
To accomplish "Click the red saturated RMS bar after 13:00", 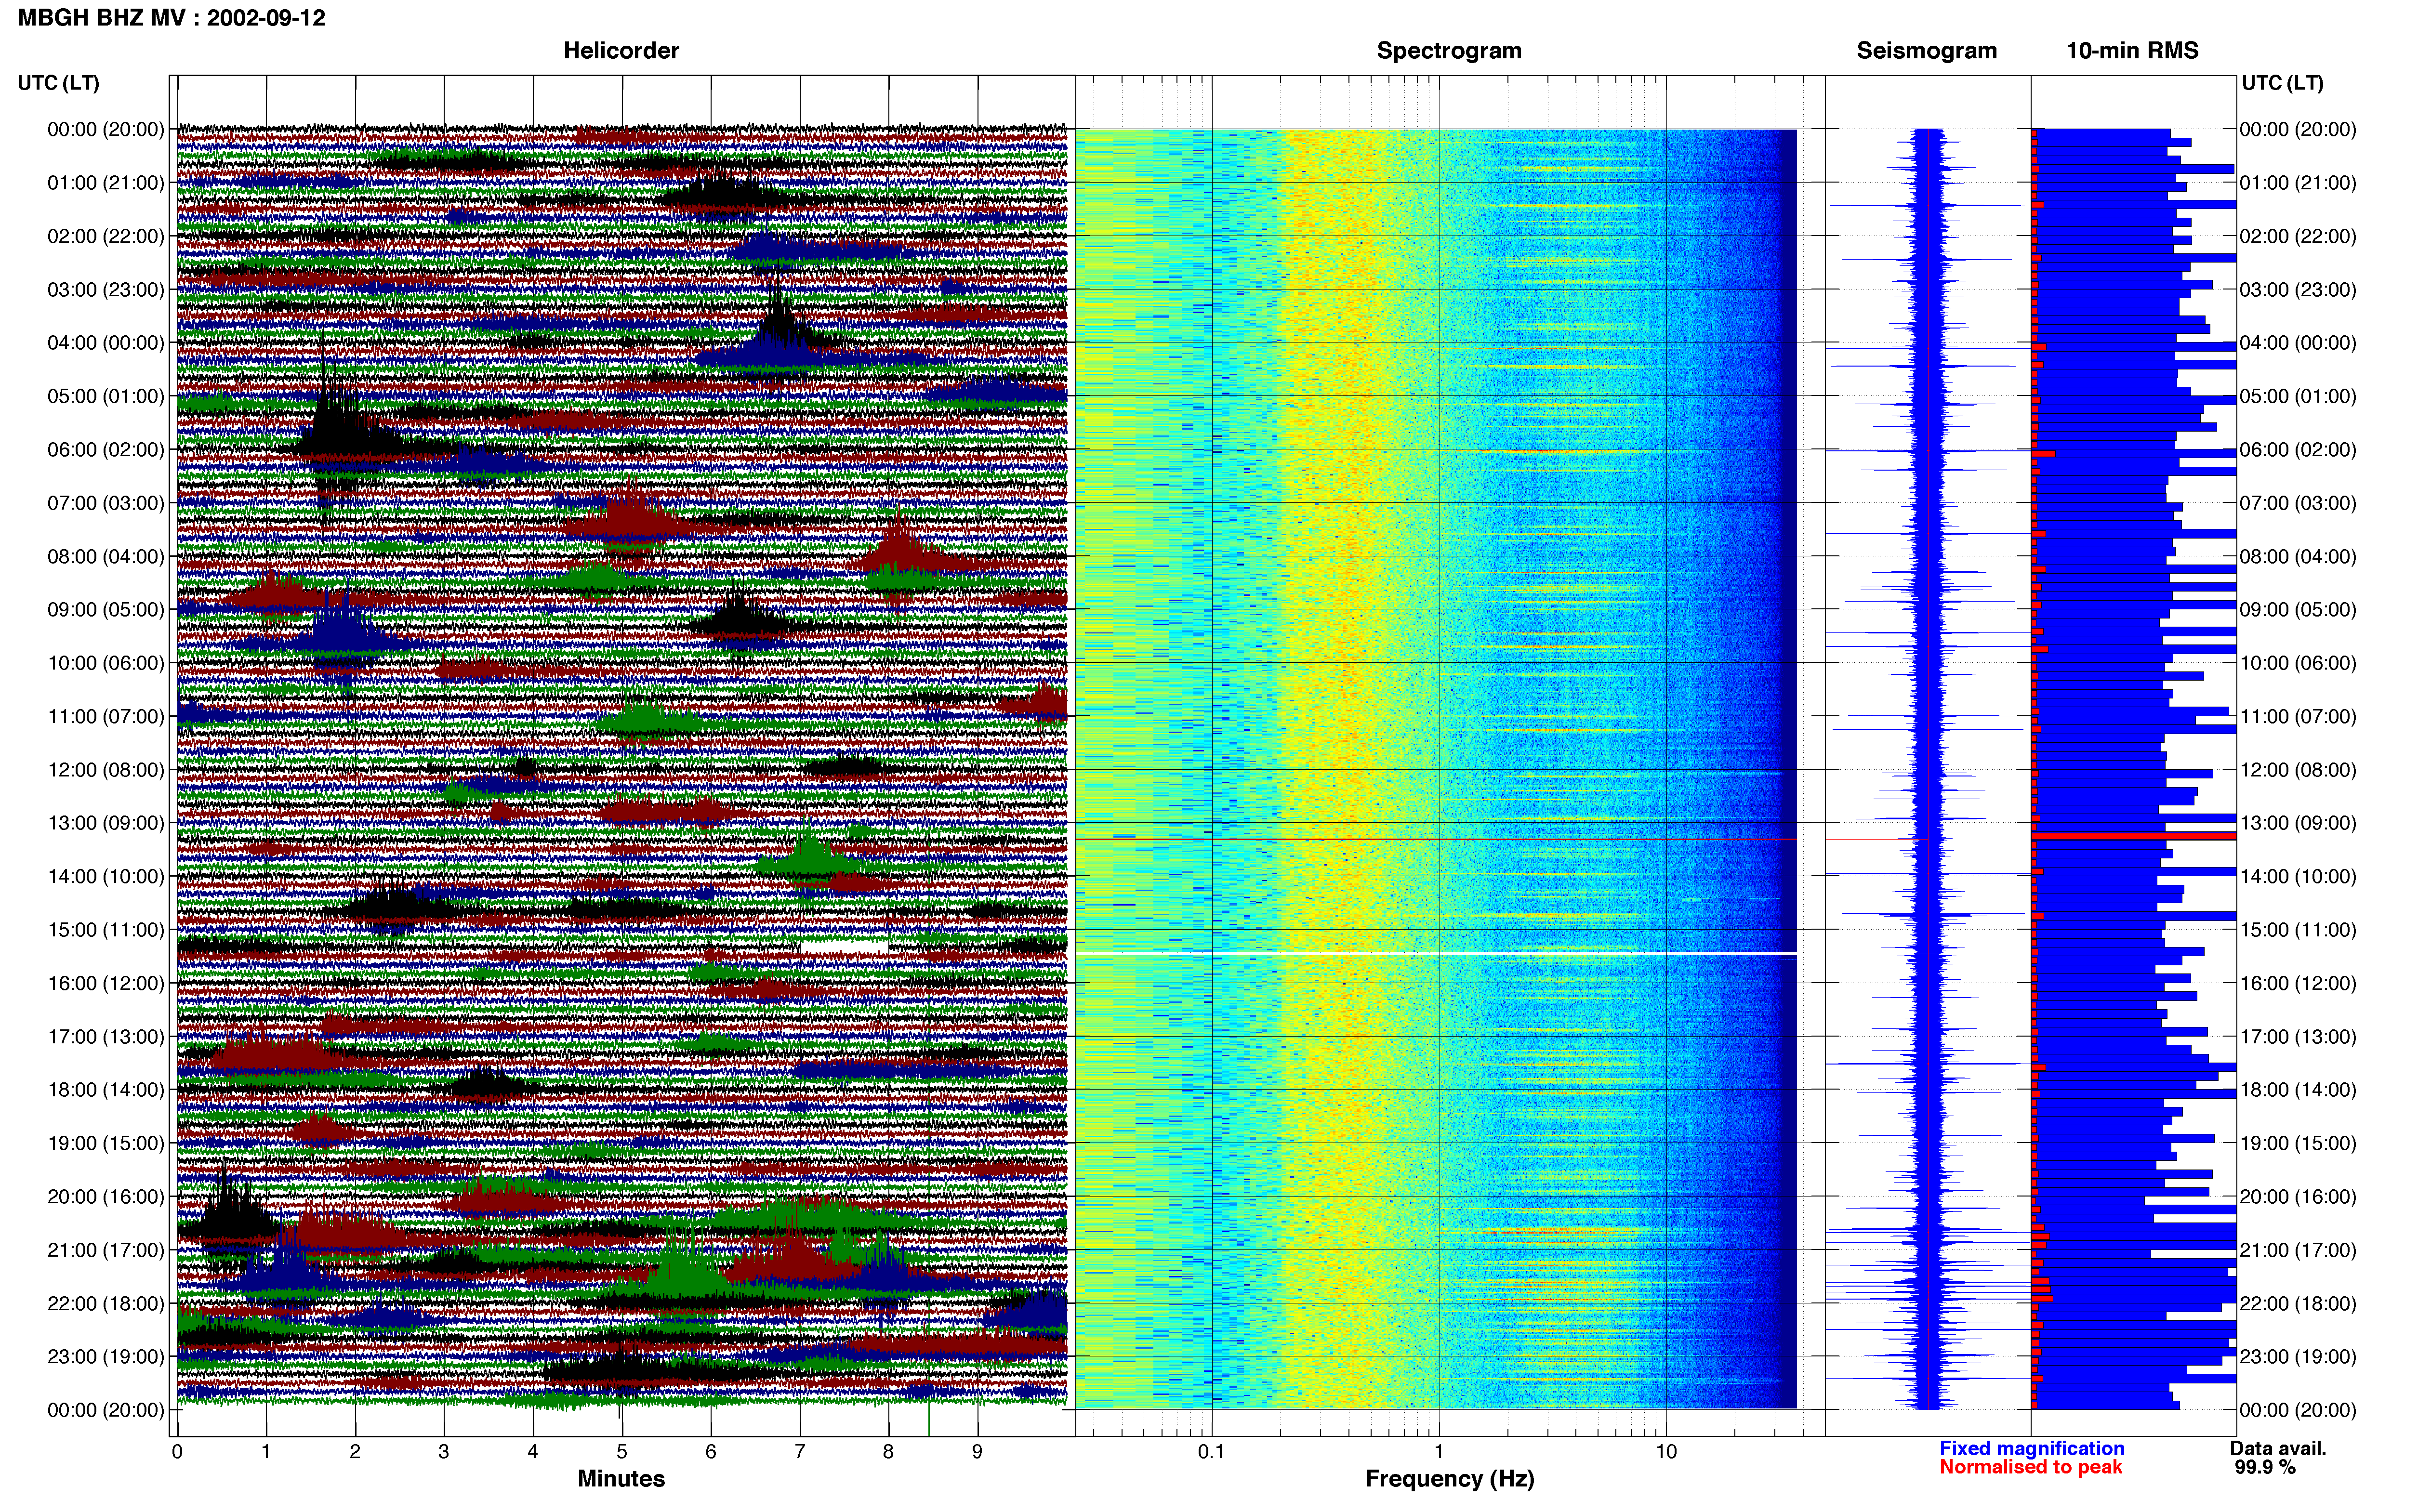I will click(x=2134, y=836).
